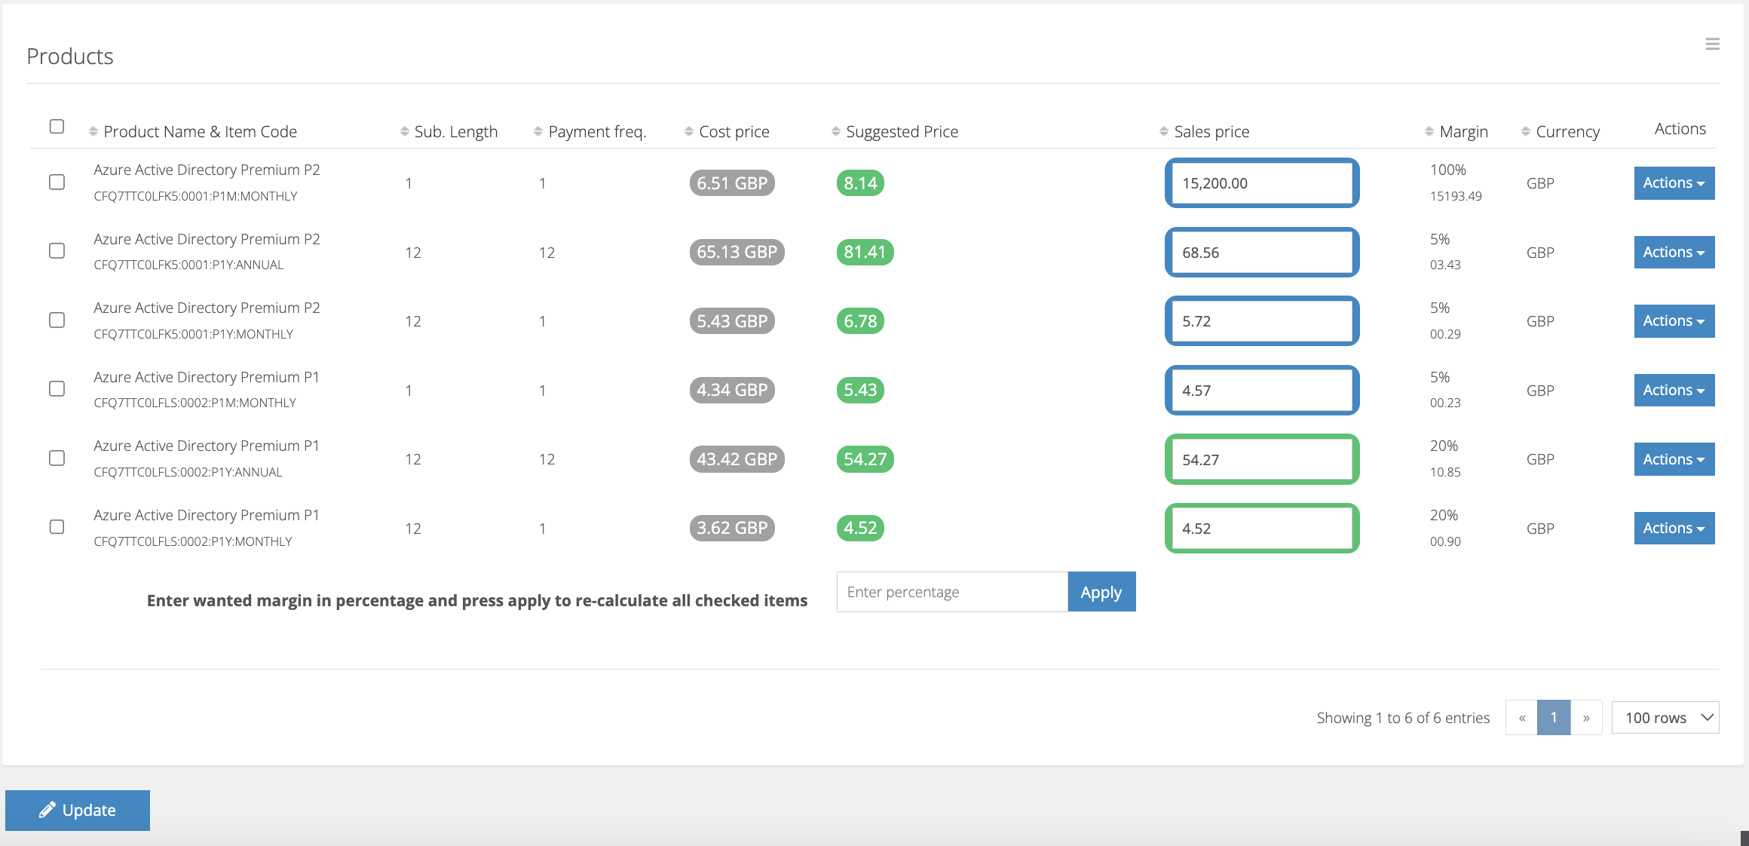The height and width of the screenshot is (846, 1749).
Task: Click the 8.14 suggested price badge
Action: click(x=860, y=183)
